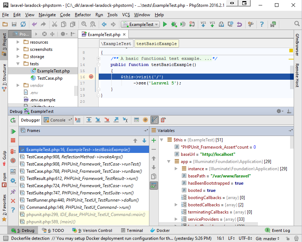Expand the screenshots folder
The height and width of the screenshot is (242, 302).
pos(18,49)
